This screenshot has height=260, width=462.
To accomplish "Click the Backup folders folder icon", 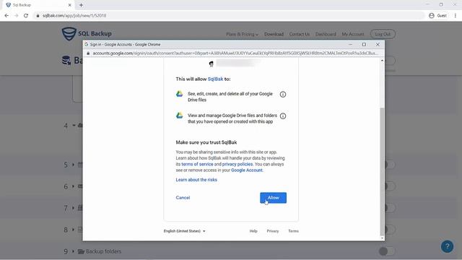I will point(81,251).
